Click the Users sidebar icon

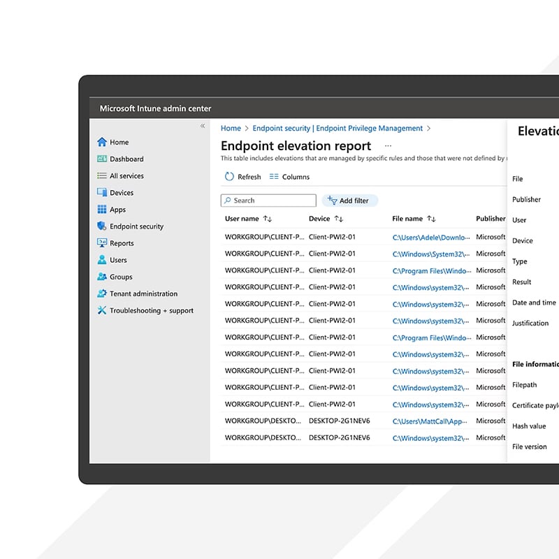(103, 260)
